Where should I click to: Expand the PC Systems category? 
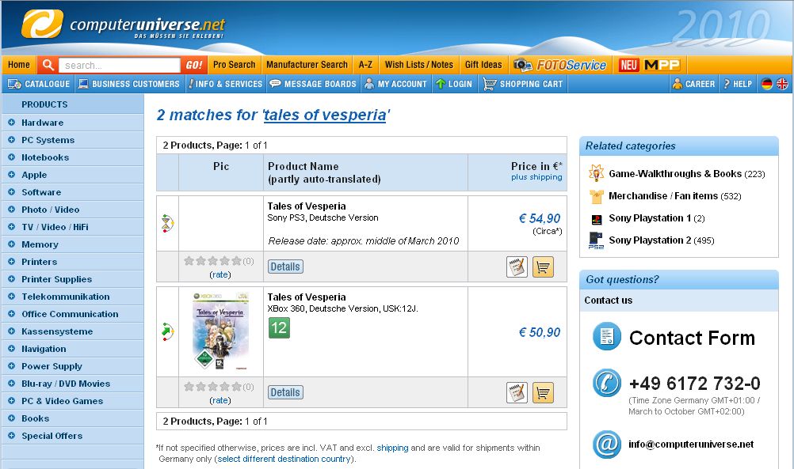point(11,140)
